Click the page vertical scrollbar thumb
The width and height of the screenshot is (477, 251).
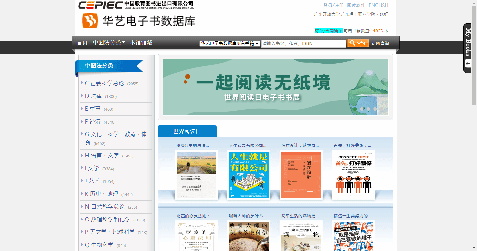click(474, 55)
